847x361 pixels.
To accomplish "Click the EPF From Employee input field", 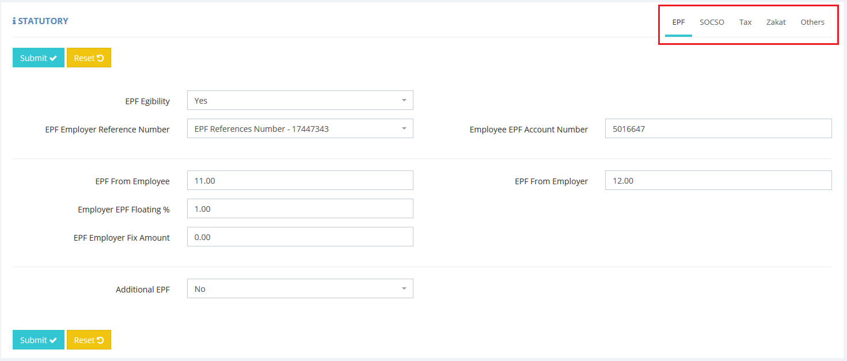I will coord(299,181).
